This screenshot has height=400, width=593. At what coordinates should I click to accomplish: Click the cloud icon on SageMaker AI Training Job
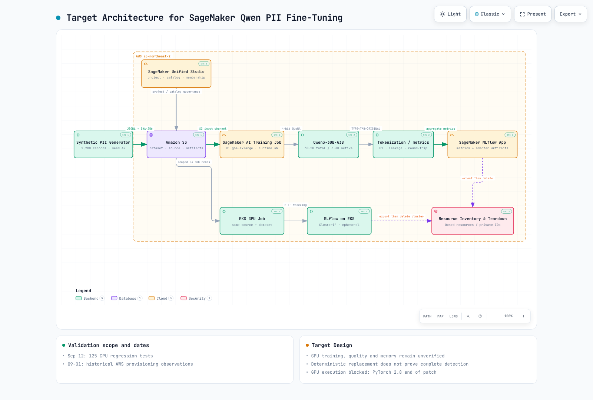(x=224, y=135)
